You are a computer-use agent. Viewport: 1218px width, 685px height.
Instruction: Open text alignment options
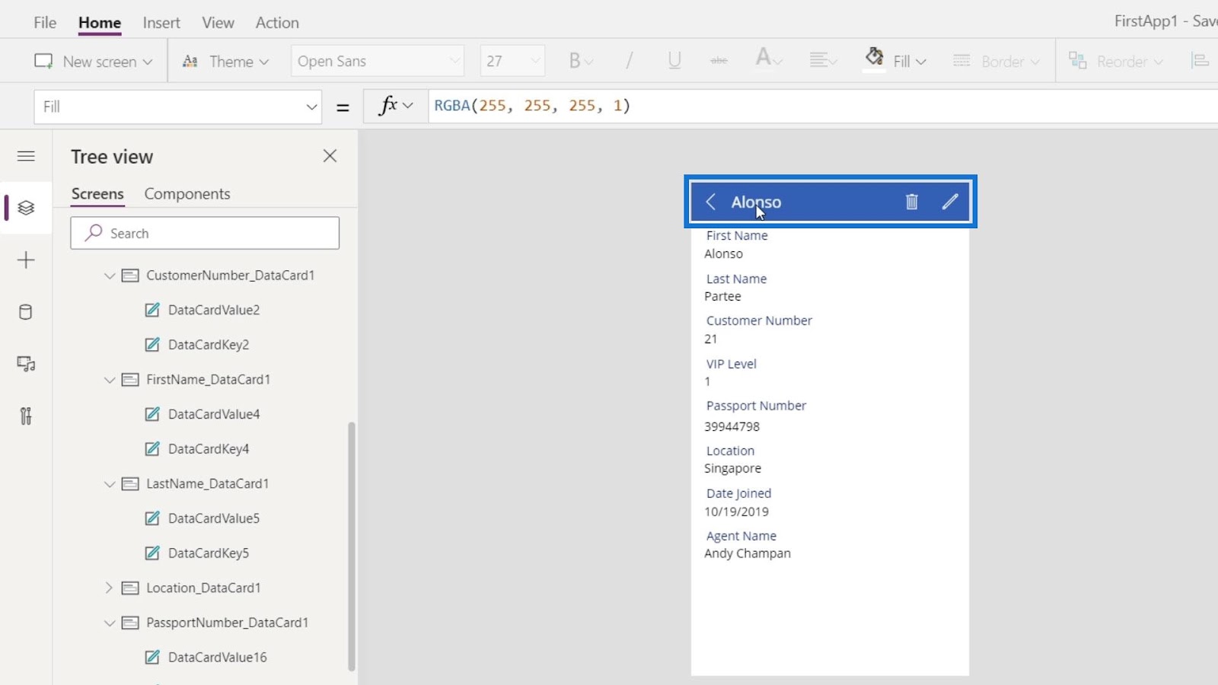pyautogui.click(x=823, y=61)
